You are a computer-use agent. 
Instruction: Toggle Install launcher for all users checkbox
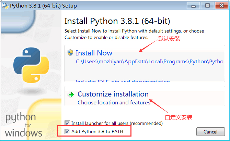[x=67, y=123]
